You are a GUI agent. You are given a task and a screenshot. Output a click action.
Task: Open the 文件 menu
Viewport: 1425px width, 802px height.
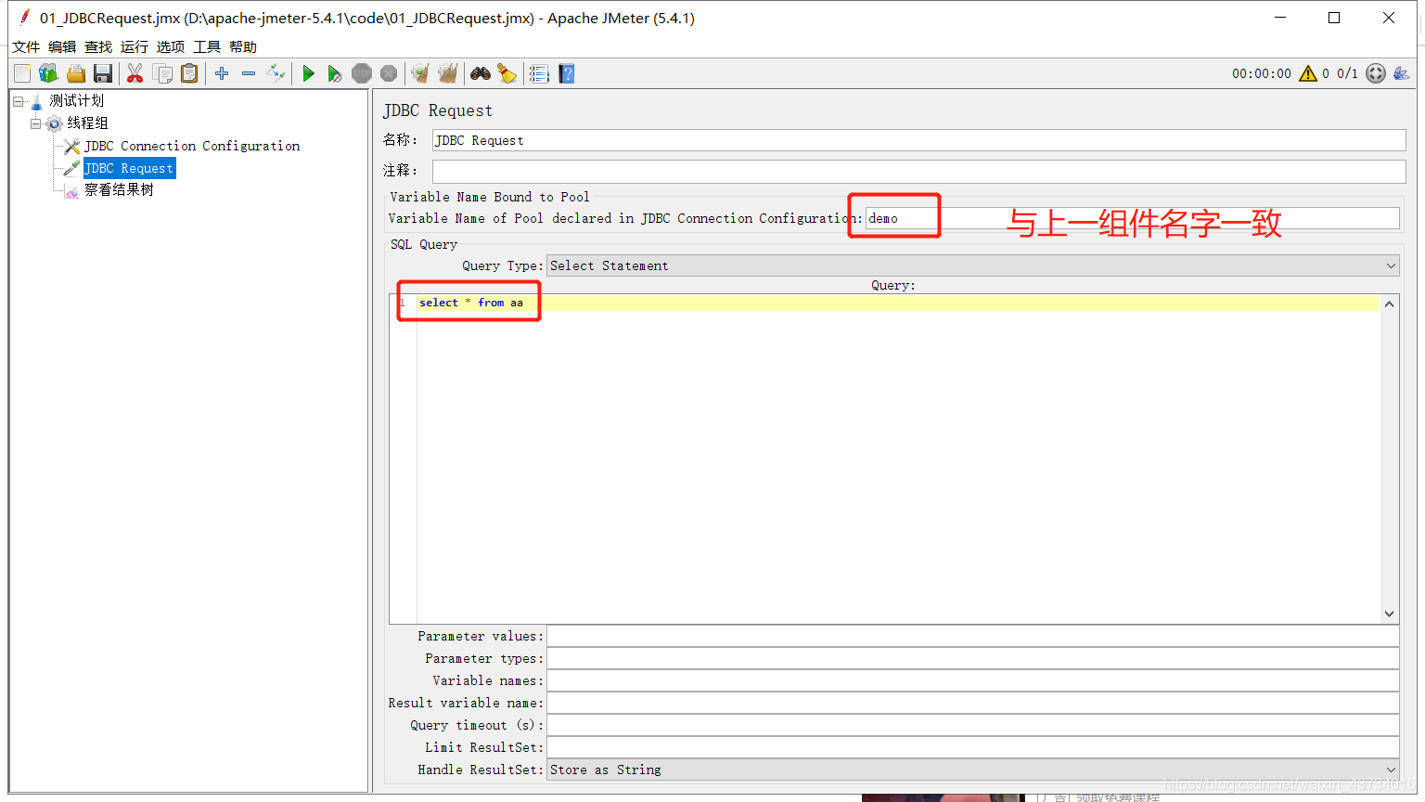pos(26,46)
